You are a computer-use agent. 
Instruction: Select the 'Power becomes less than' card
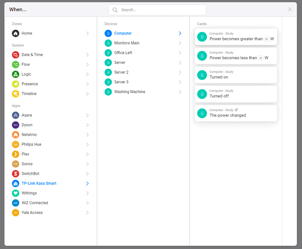click(236, 56)
